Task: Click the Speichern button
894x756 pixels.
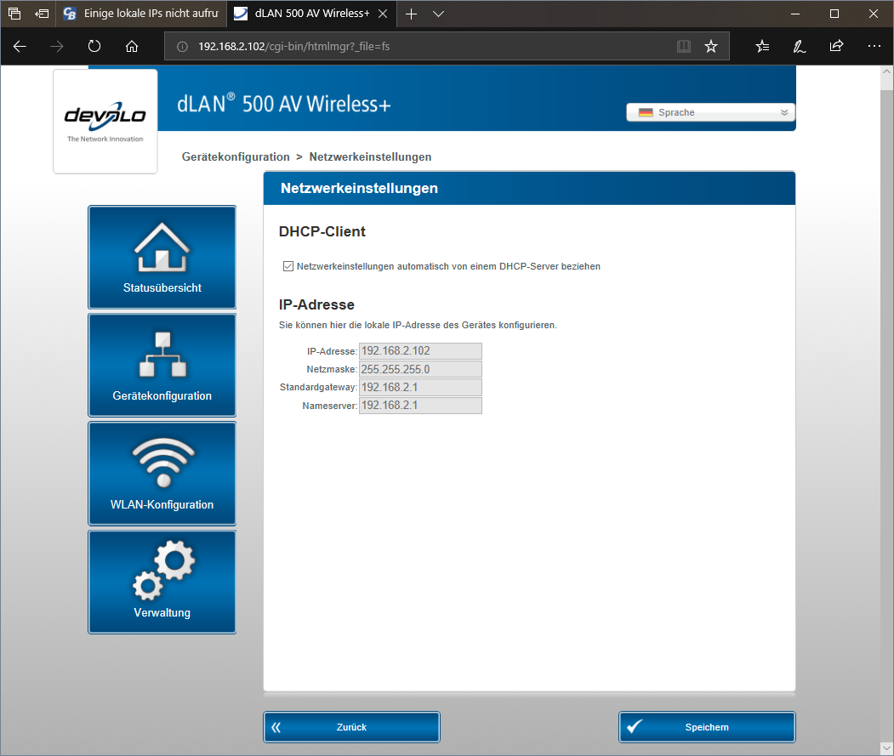Action: [707, 727]
